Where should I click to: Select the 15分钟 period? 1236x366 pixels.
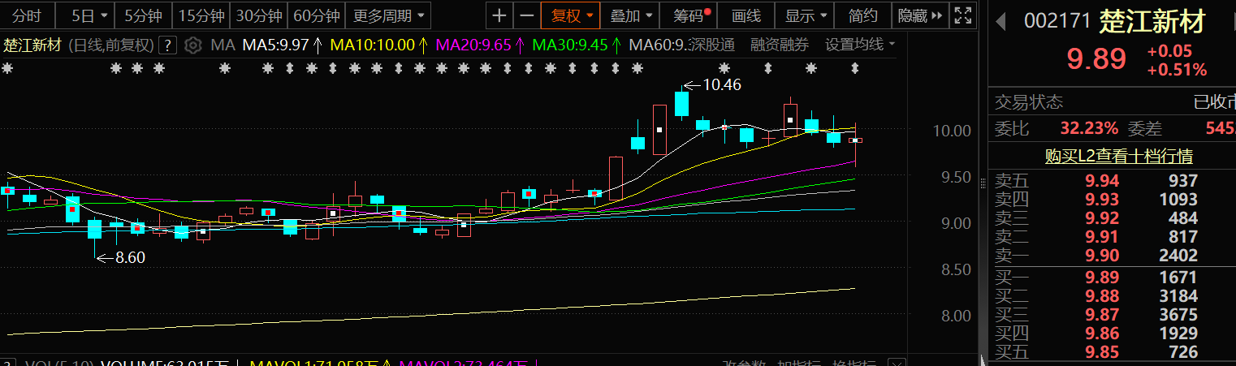point(201,15)
